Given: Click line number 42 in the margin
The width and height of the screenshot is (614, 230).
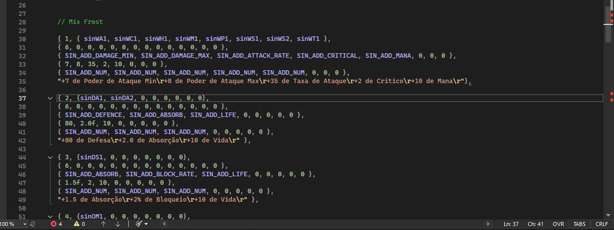Looking at the screenshot, I should coord(22,140).
